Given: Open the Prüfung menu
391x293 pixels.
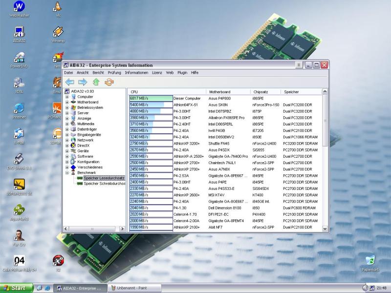Looking at the screenshot, I should (x=114, y=72).
